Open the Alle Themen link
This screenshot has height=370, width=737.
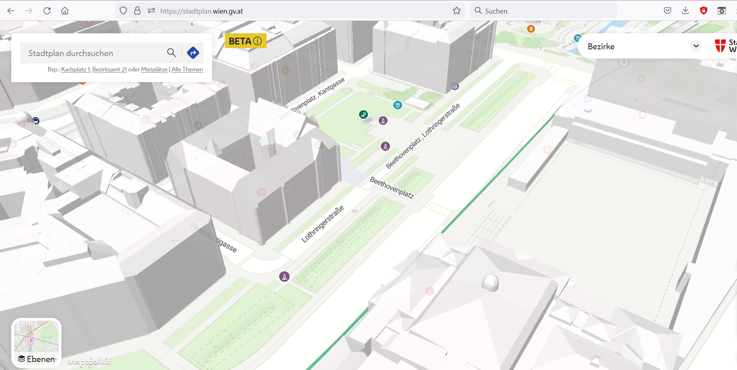[187, 69]
